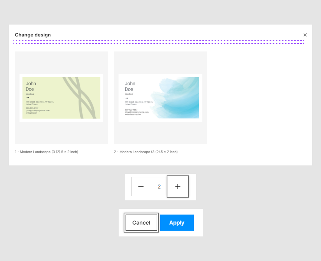Screen dimensions: 321x261
Task: Click the quantity value field showing 2
Action: coord(159,187)
